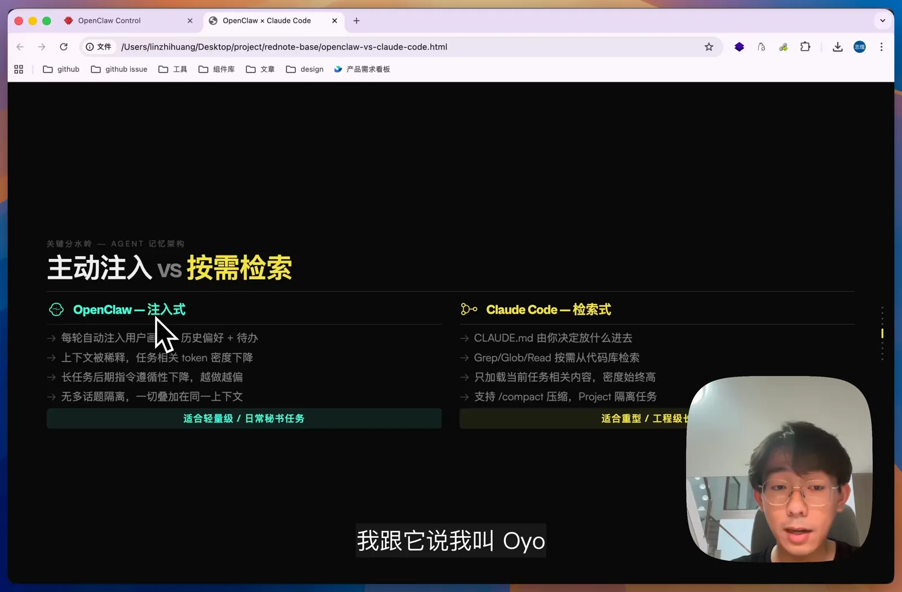This screenshot has height=592, width=902.
Task: Open the browser downloads panel
Action: 837,47
